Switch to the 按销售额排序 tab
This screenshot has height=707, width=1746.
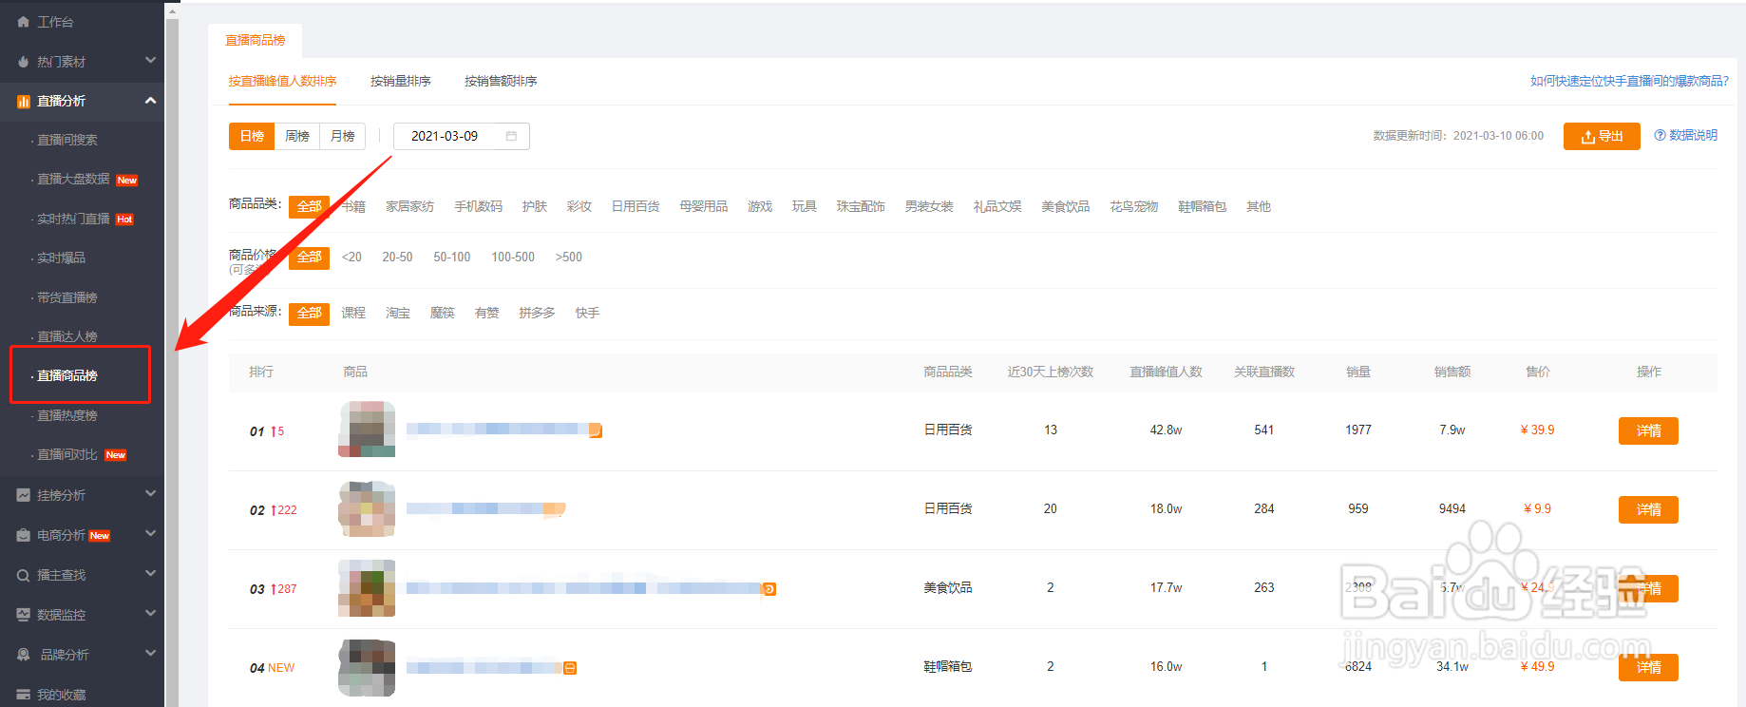501,81
